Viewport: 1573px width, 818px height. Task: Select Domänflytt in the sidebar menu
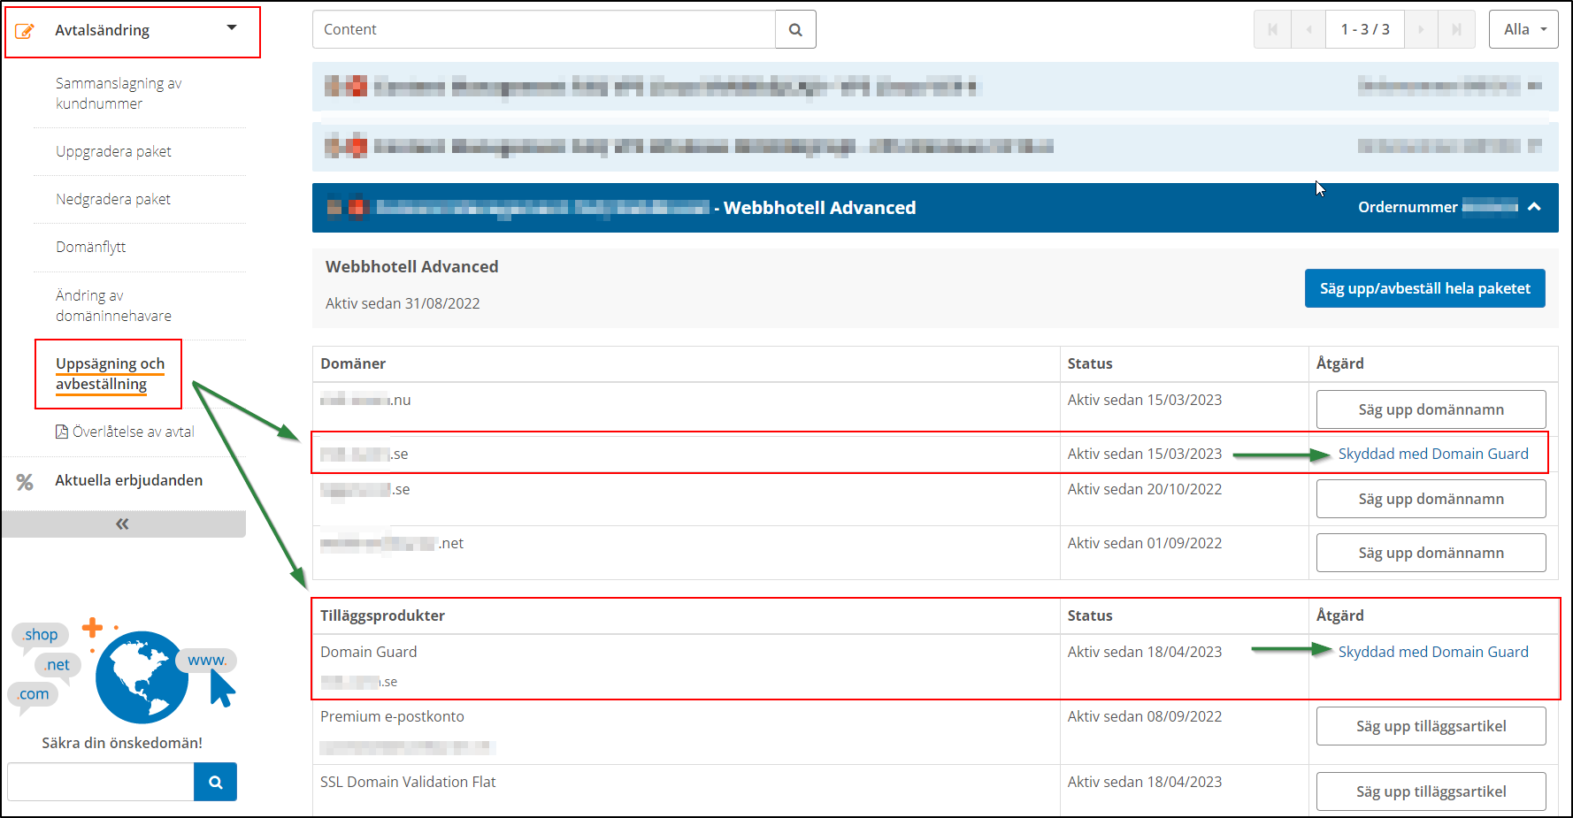tap(90, 247)
